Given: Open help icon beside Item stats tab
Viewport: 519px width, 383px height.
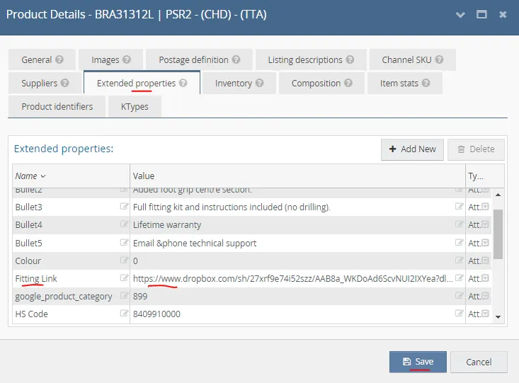Looking at the screenshot, I should [426, 83].
